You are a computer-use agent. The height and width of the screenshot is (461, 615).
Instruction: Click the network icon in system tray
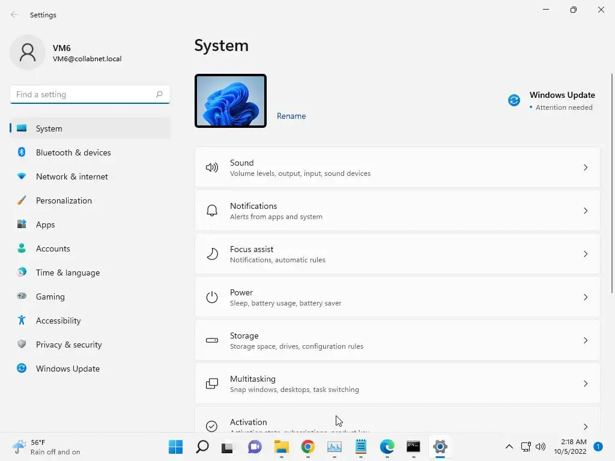[526, 447]
